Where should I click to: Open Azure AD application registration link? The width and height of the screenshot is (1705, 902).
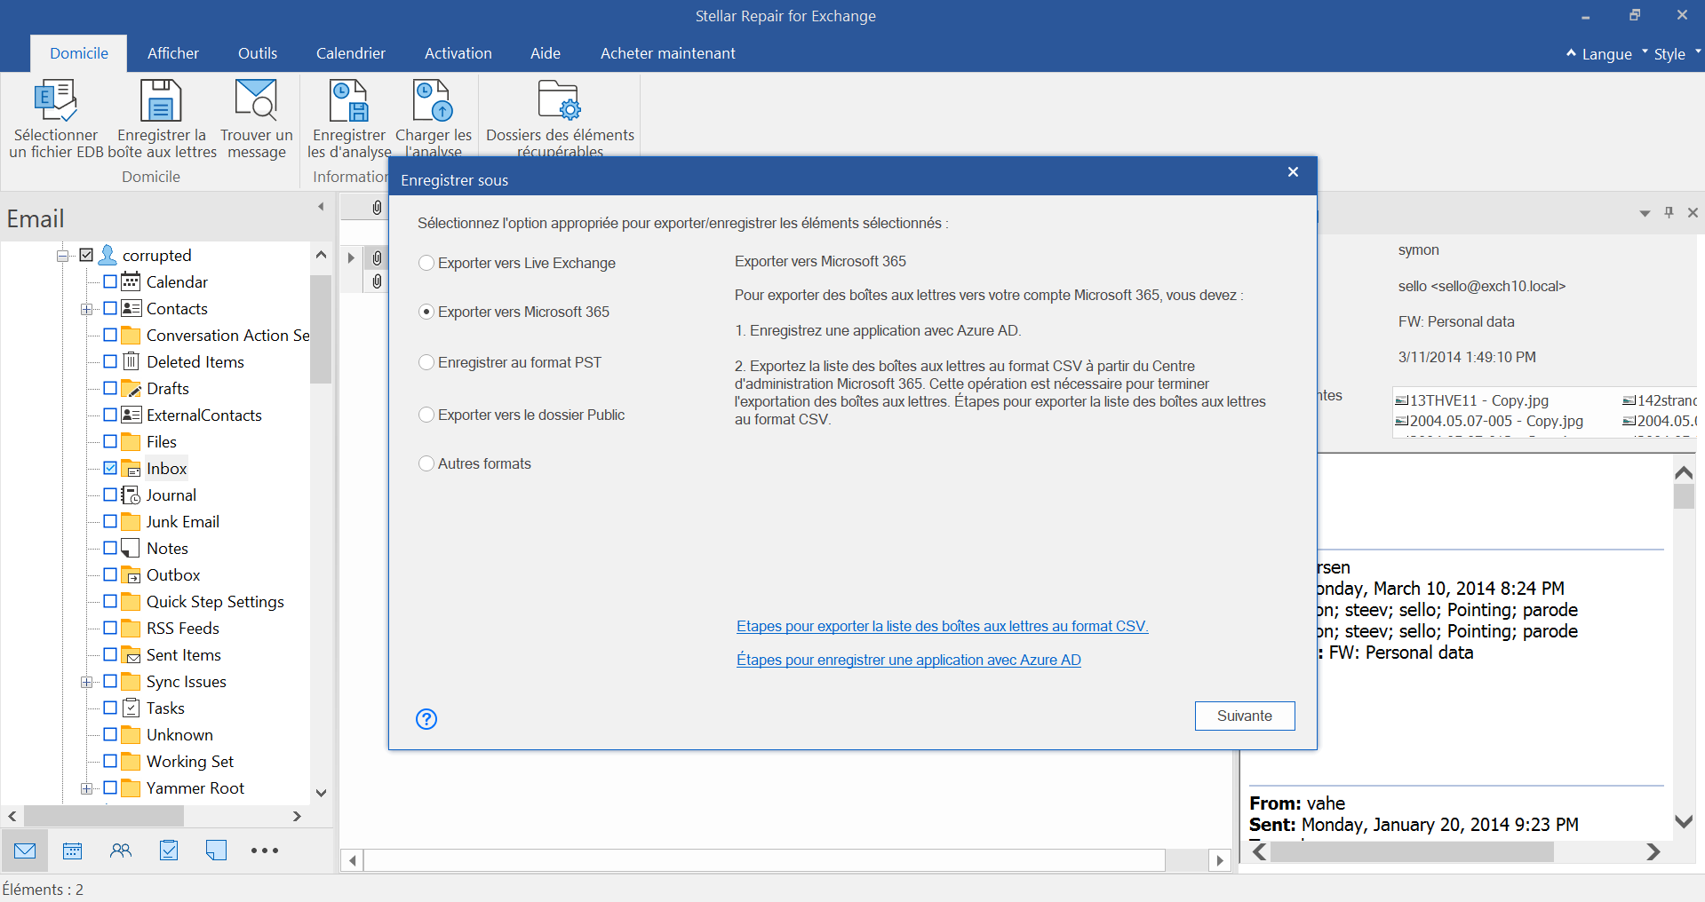point(909,660)
